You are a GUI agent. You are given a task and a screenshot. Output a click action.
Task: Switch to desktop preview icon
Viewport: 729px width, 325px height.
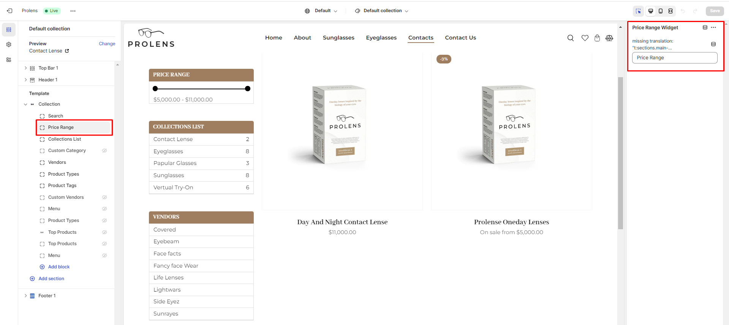(x=651, y=11)
